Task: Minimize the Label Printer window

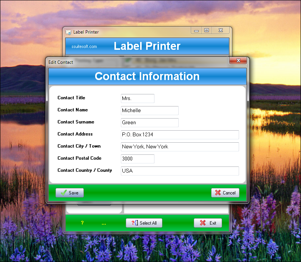Action: pyautogui.click(x=196, y=31)
